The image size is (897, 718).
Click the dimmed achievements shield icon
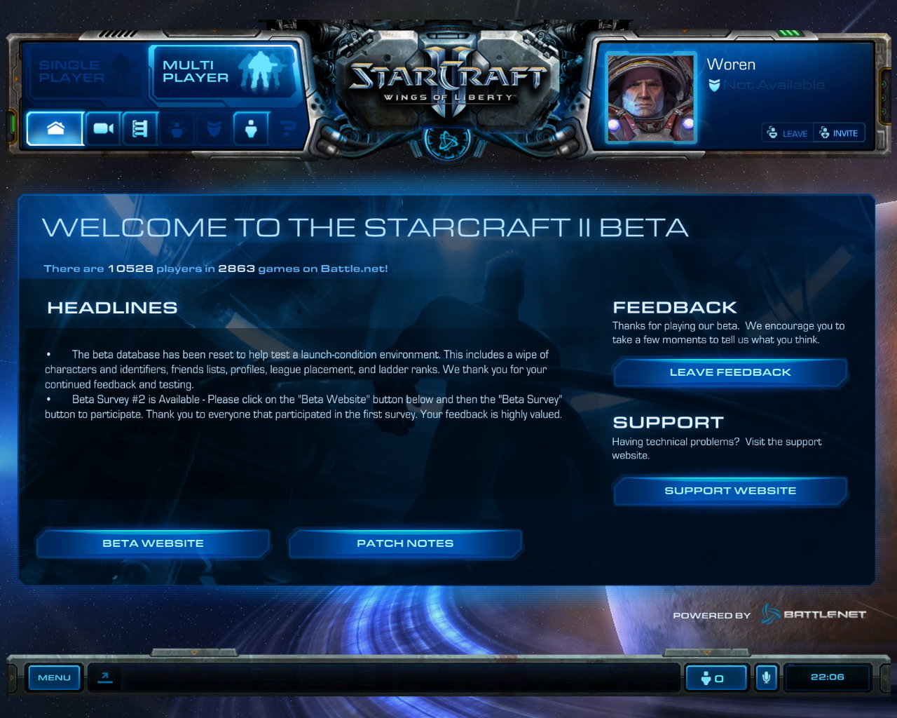[x=214, y=128]
